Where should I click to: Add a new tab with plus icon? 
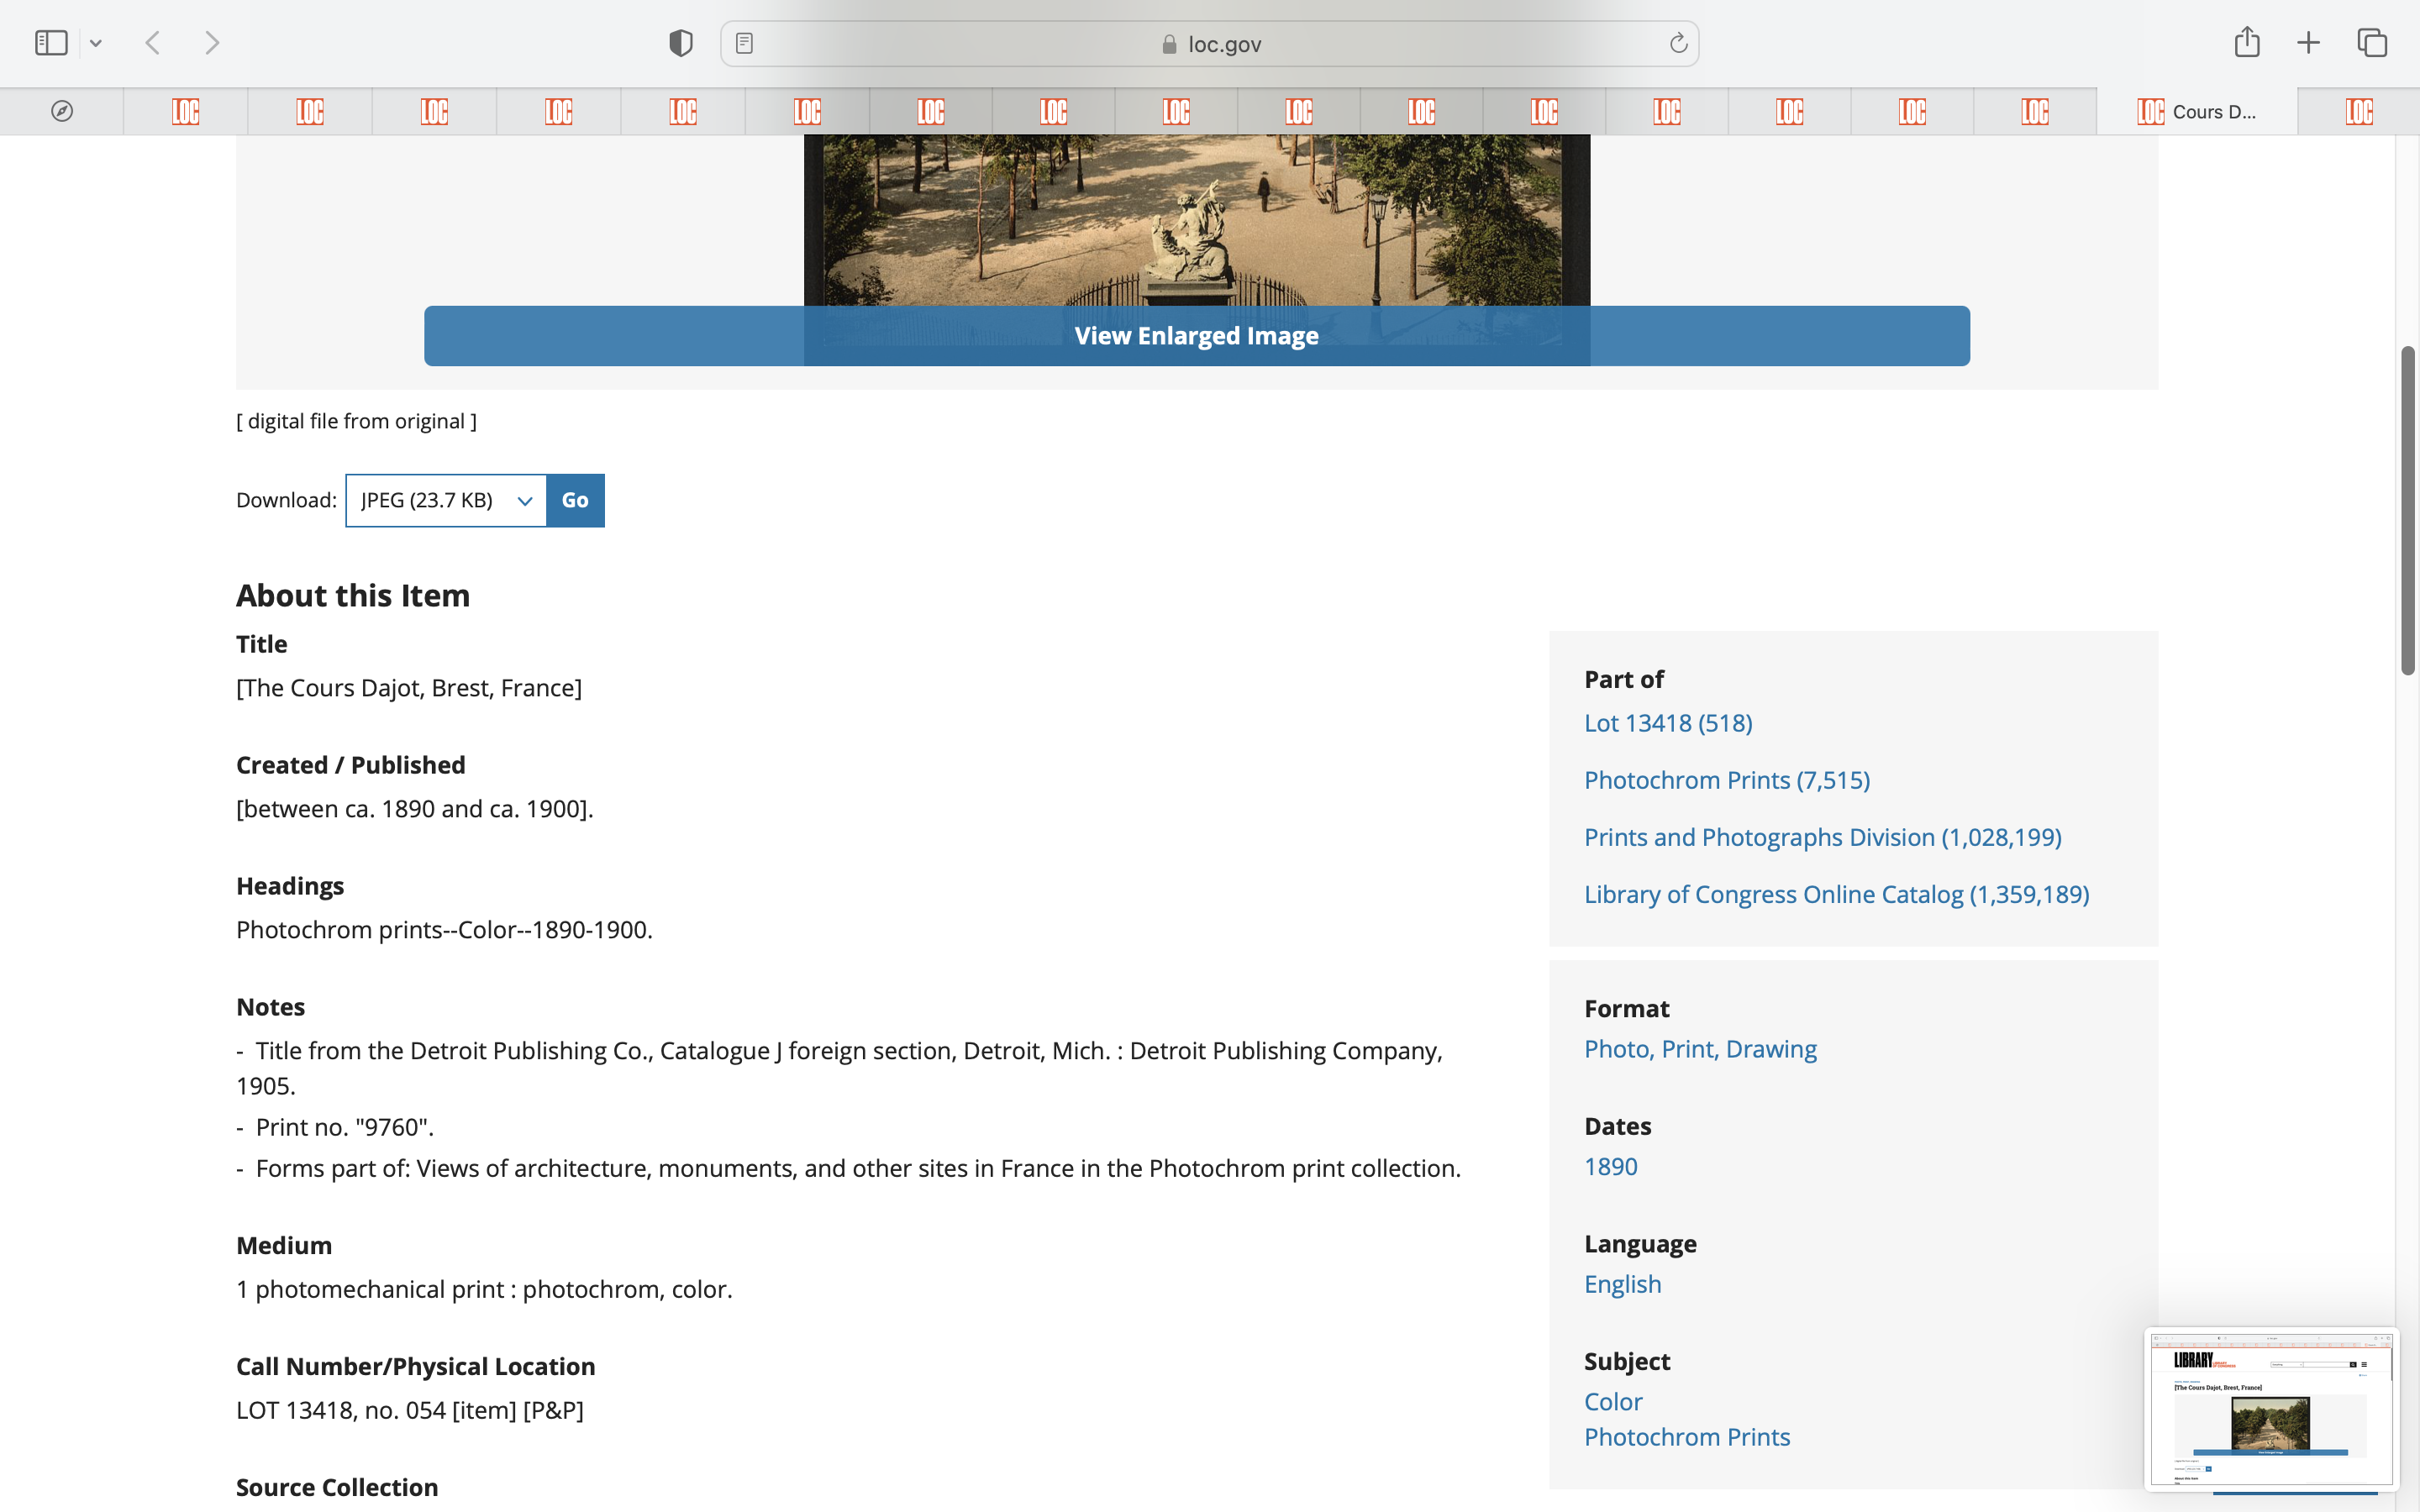point(2308,43)
